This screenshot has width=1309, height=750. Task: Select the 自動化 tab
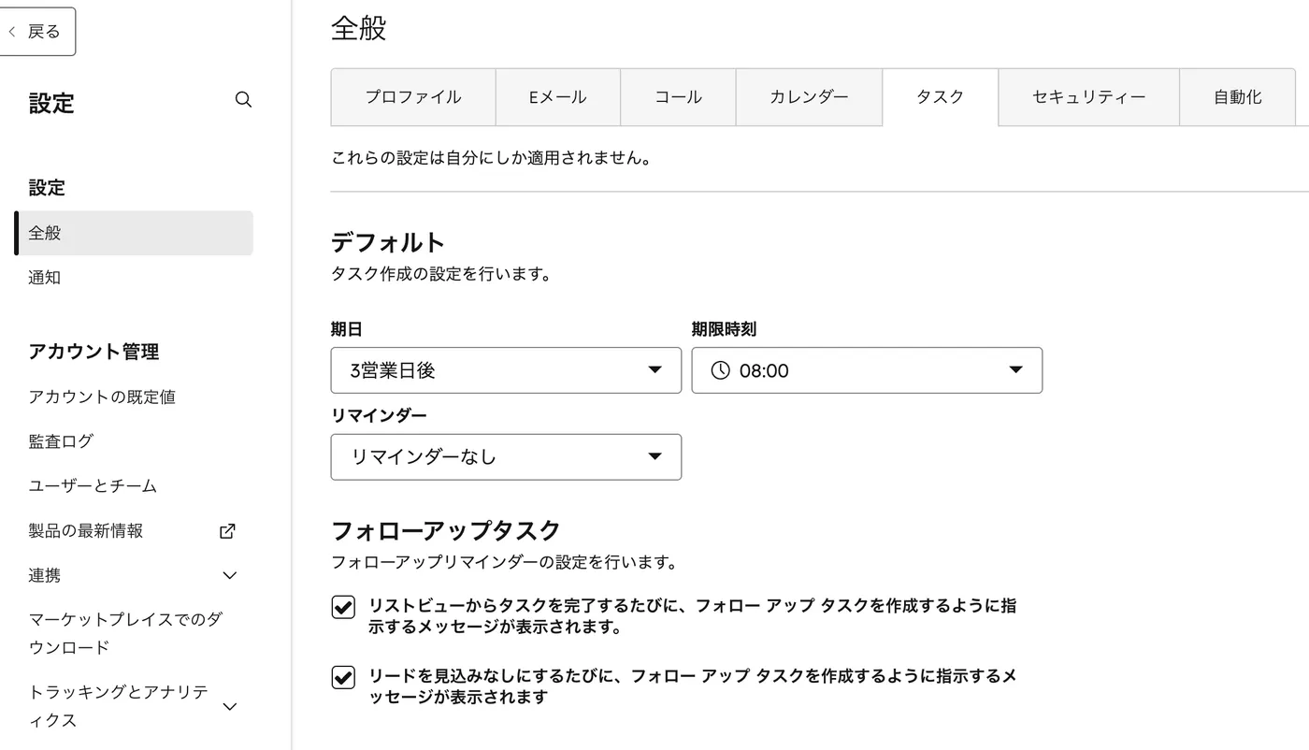(x=1237, y=96)
